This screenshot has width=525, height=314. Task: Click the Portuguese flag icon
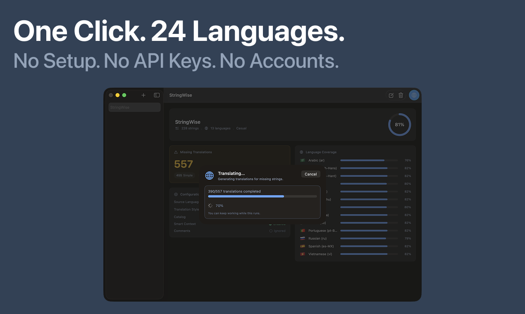click(303, 231)
